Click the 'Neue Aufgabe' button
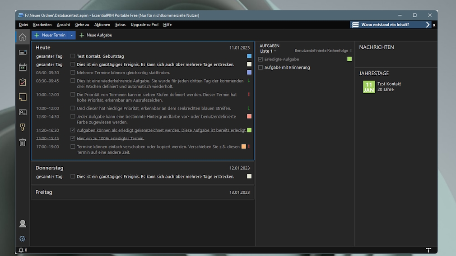The height and width of the screenshot is (256, 456). 96,35
